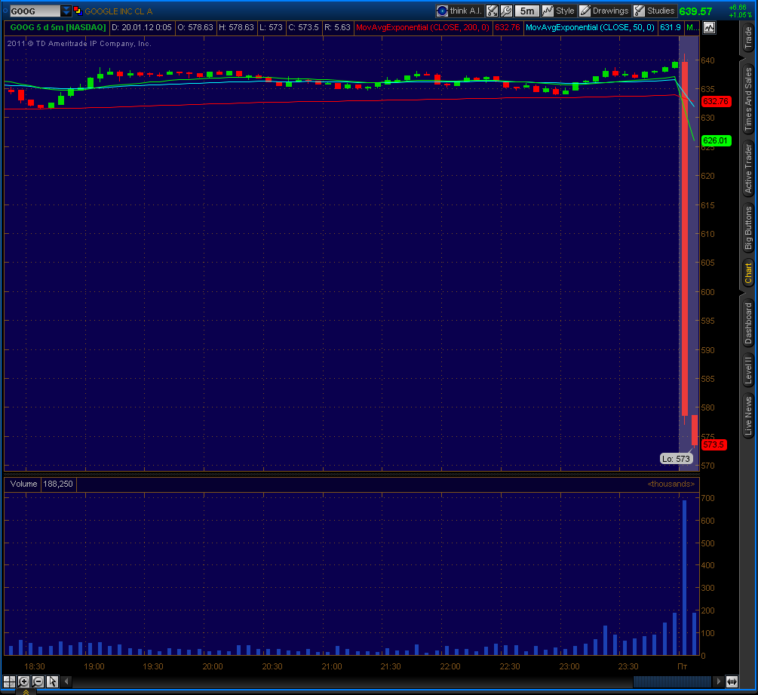Screen dimensions: 758x695
Task: Switch to the Dashboard side tab
Action: point(748,322)
